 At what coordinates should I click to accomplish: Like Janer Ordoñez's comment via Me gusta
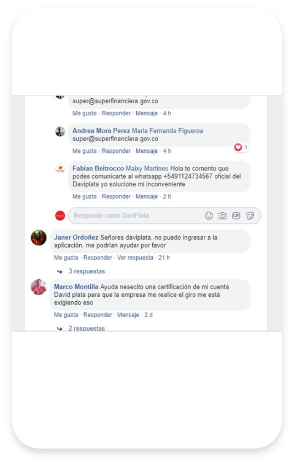pyautogui.click(x=66, y=258)
